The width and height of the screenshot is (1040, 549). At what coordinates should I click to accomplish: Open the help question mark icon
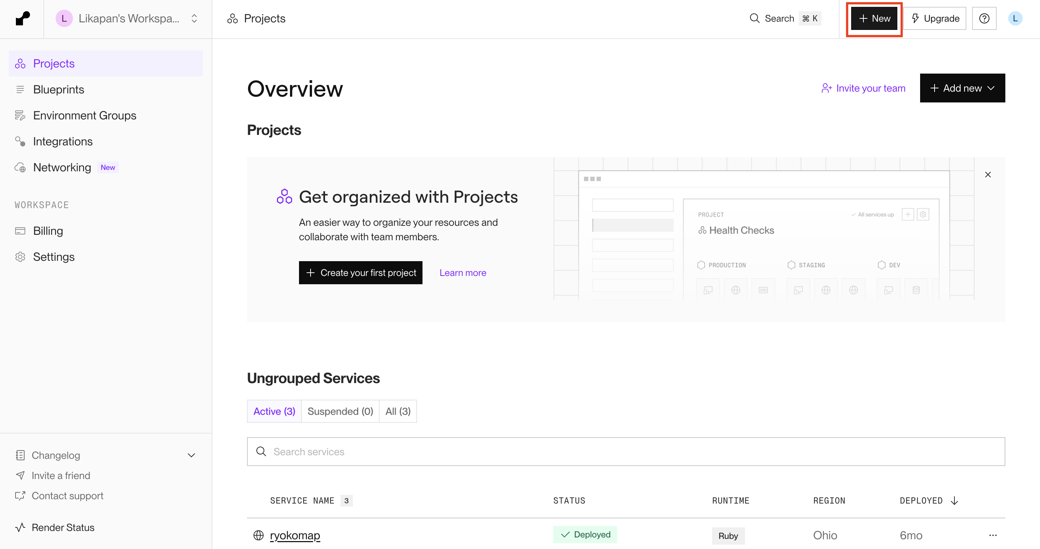click(x=984, y=18)
